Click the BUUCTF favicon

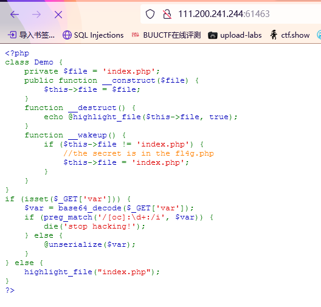click(x=135, y=35)
